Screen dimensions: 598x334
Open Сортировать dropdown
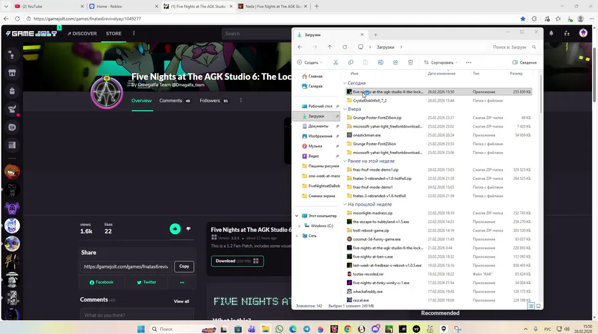[x=441, y=62]
